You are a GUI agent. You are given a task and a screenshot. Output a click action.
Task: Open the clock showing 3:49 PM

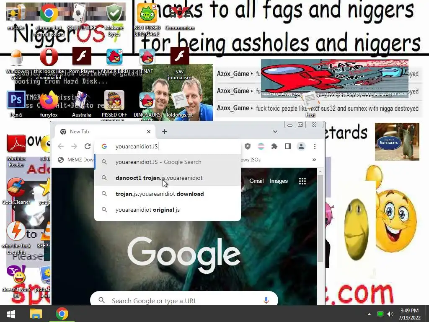coord(410,314)
